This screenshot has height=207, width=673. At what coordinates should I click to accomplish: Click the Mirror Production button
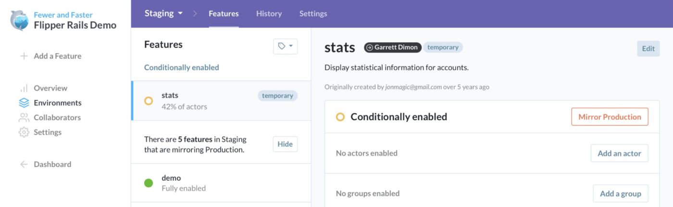[610, 117]
